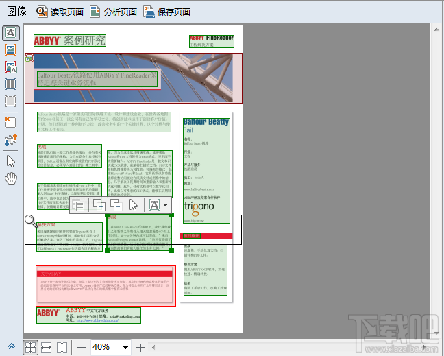Click the cut area part icon
Screen dimensions: 444x356
116,205
